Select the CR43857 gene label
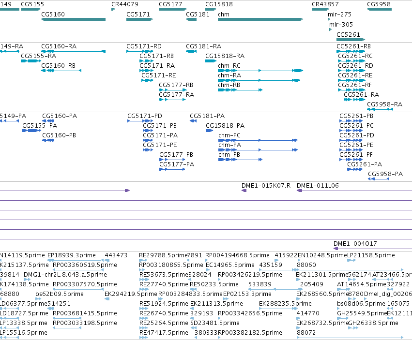 coord(325,4)
